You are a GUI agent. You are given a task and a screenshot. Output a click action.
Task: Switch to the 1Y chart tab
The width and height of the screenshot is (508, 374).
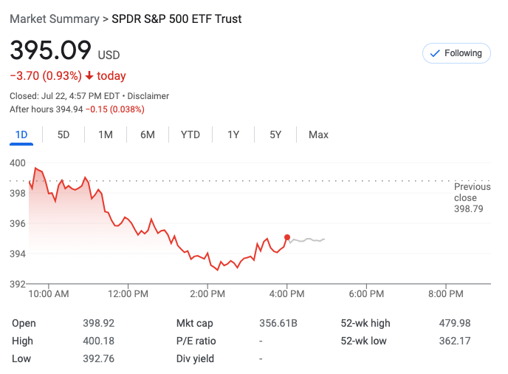coord(233,135)
